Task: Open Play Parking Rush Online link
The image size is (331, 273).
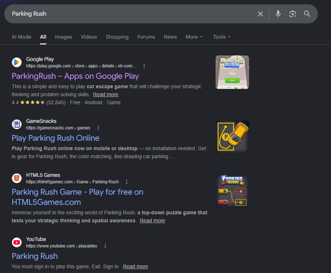Action: coord(55,138)
